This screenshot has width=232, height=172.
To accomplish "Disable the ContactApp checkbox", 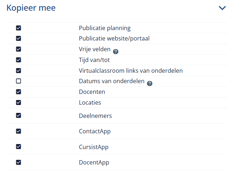I will 18,131.
